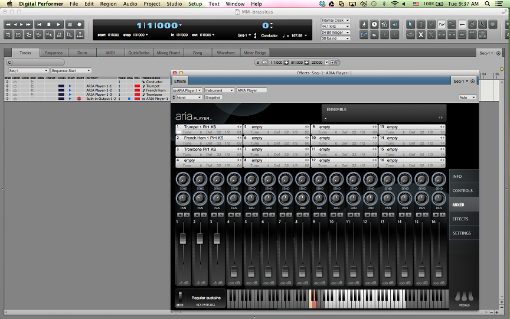Toggle loop for Trombone track
Image resolution: width=510 pixels, height=319 pixels.
pos(15,95)
